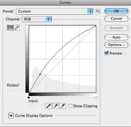Open the Preset dropdown set to Custom
The width and height of the screenshot is (131, 127).
pyautogui.click(x=55, y=11)
